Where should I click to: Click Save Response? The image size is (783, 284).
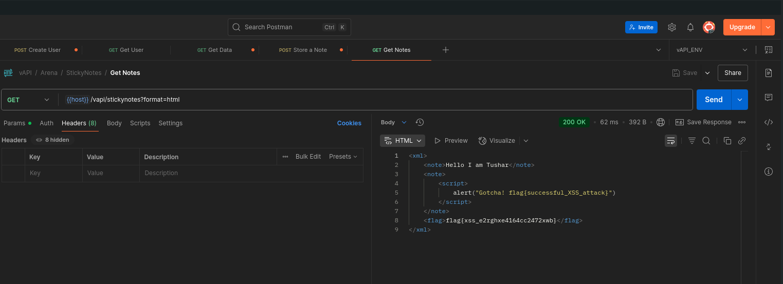pyautogui.click(x=703, y=122)
